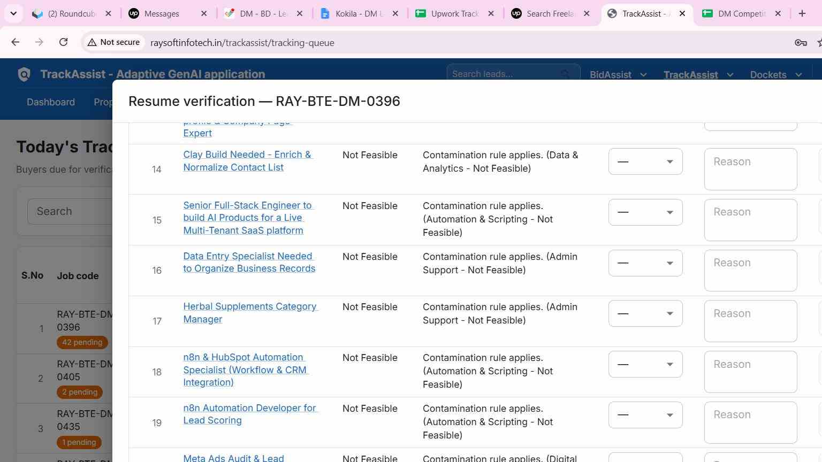Open the status dropdown for row 14
This screenshot has width=822, height=462.
(645, 161)
